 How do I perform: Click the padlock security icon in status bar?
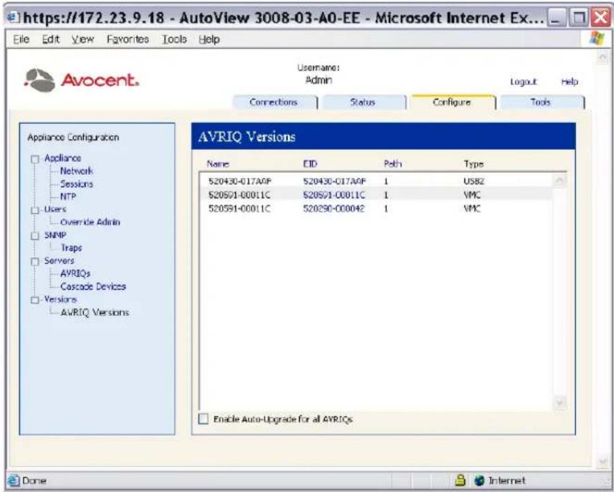461,480
